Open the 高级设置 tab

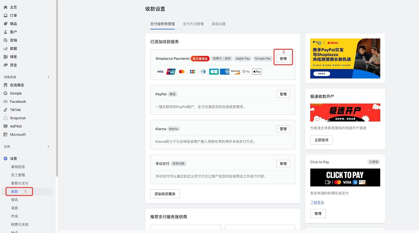point(219,24)
